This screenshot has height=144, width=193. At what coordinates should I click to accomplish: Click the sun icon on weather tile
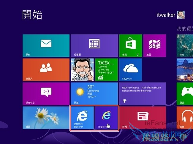[80, 92]
